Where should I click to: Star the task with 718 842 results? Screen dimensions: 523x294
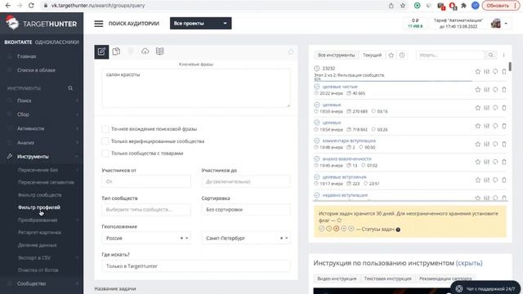pos(477,126)
